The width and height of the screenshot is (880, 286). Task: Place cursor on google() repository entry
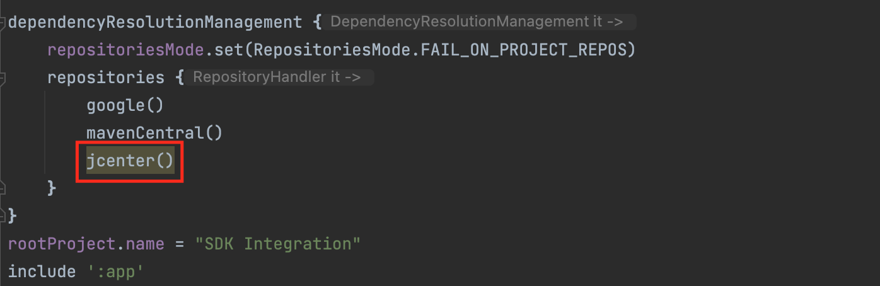pyautogui.click(x=125, y=105)
